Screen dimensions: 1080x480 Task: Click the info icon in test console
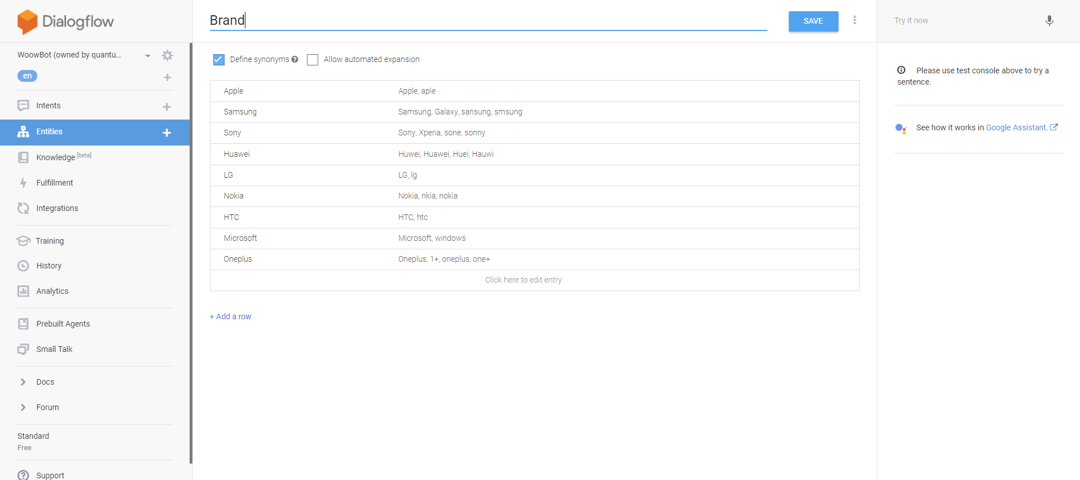(902, 70)
